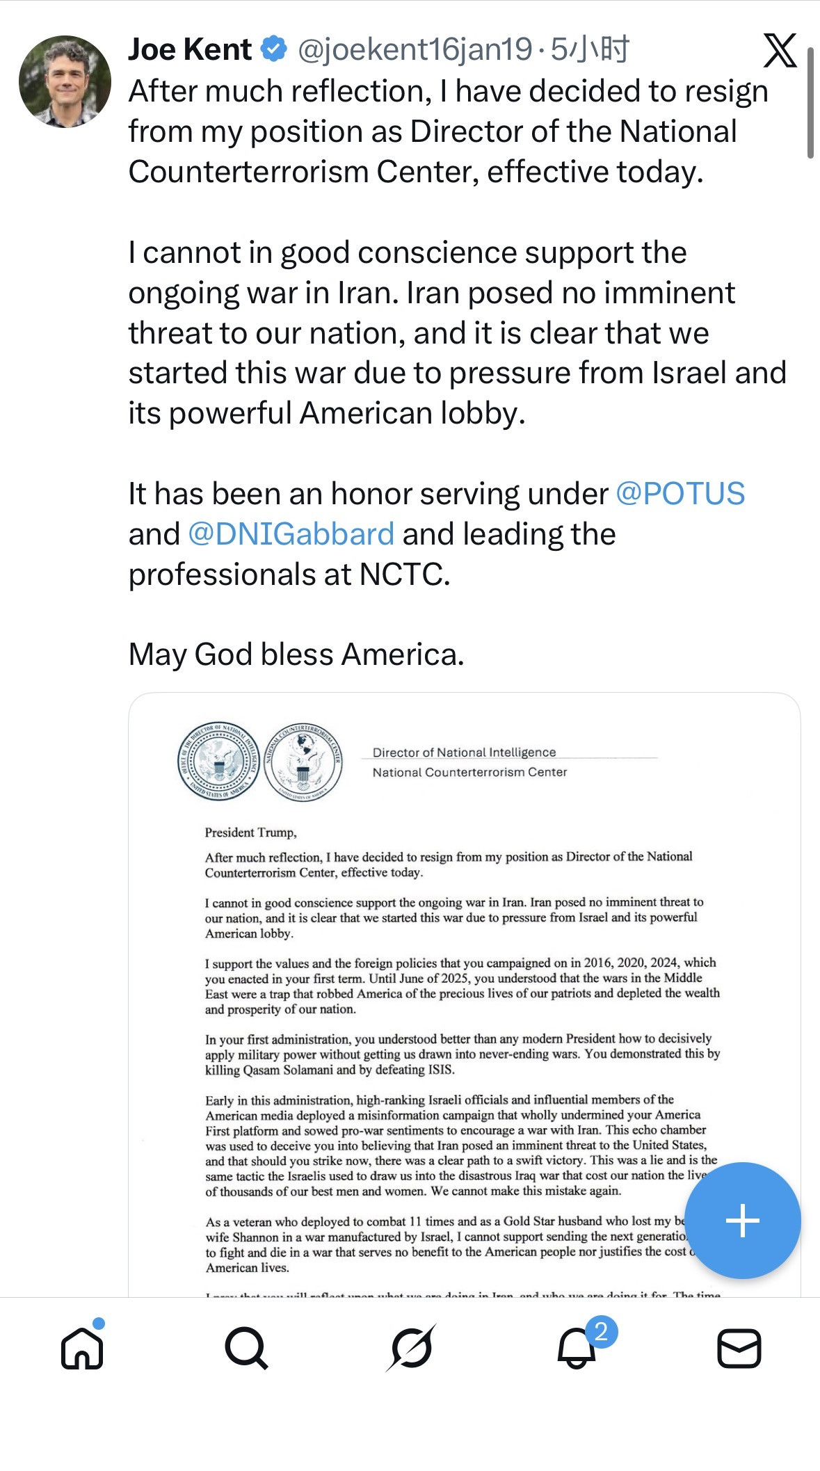Tap the X logo at top right
820x1471 pixels.
click(x=780, y=50)
